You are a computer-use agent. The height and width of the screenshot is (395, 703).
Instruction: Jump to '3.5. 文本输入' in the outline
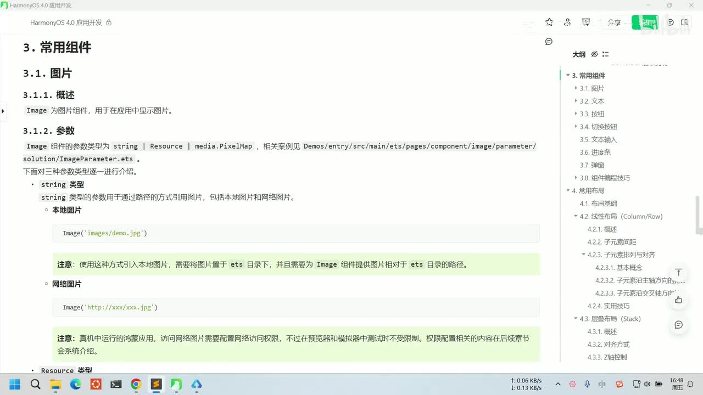click(598, 139)
